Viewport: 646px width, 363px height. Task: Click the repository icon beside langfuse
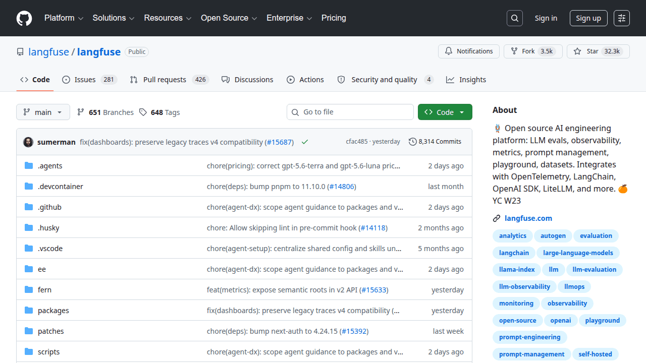tap(20, 52)
